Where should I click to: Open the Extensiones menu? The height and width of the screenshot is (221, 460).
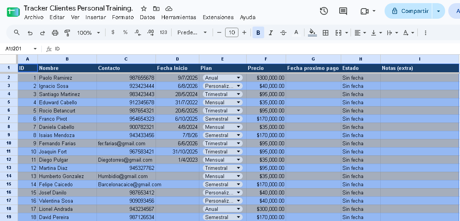click(x=218, y=17)
